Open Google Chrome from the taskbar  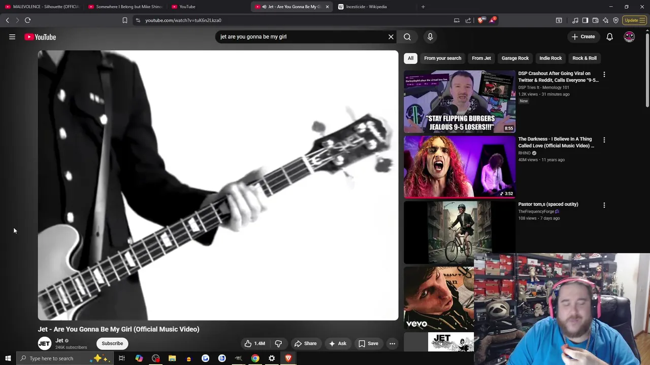[255, 358]
